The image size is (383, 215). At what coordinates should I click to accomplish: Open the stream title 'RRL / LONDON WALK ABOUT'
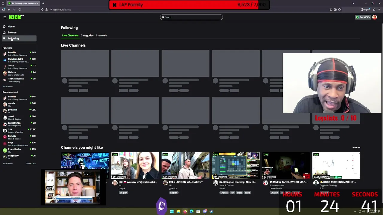point(186,182)
